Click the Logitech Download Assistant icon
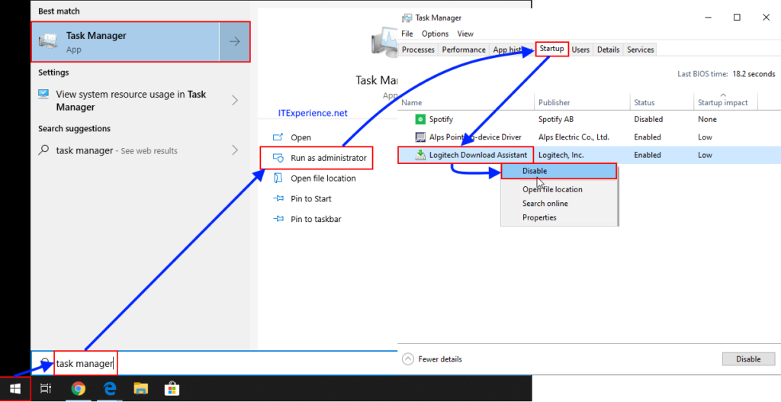This screenshot has width=781, height=402. tap(421, 155)
